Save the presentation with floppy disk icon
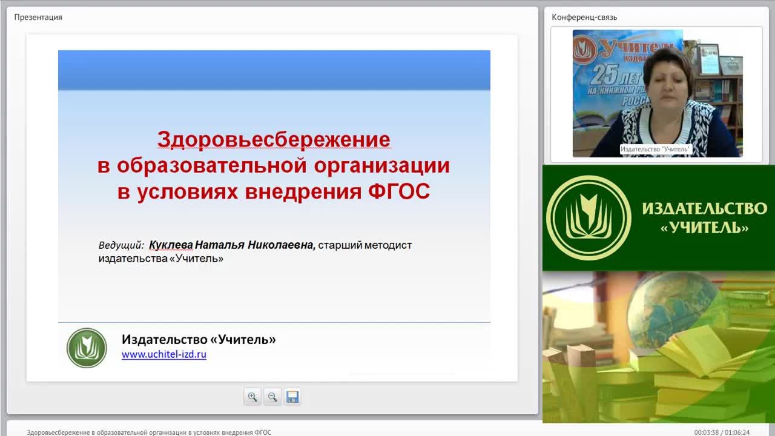 [292, 397]
